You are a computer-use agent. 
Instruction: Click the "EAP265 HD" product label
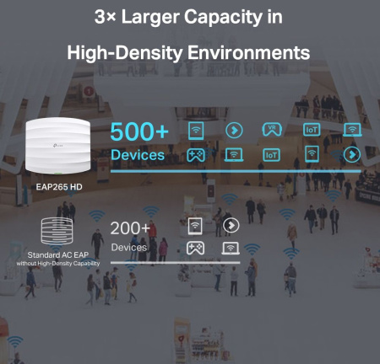click(x=59, y=187)
